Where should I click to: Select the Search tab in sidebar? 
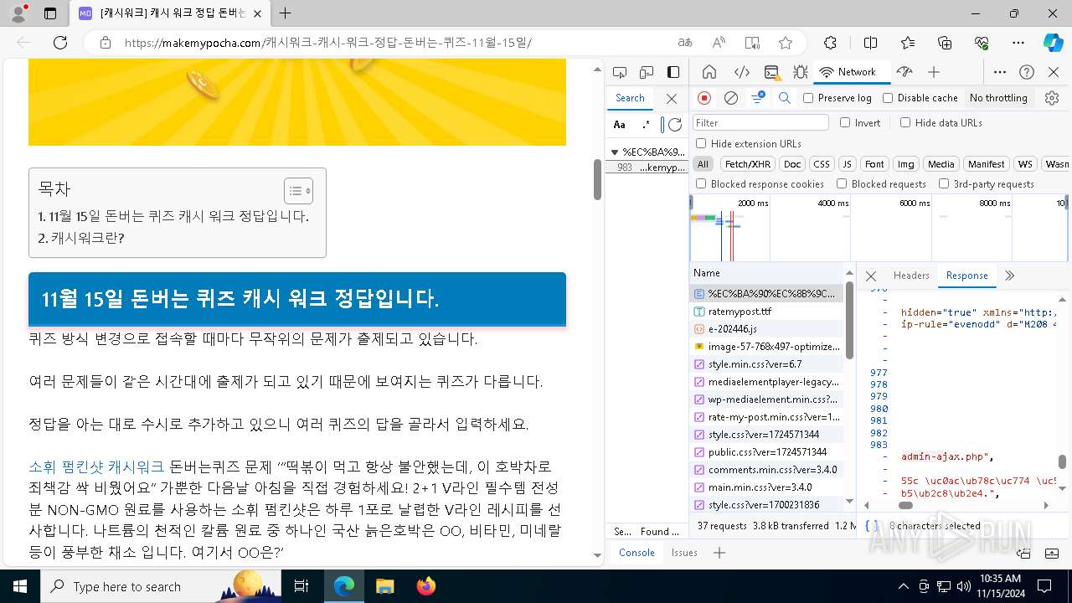click(x=630, y=98)
